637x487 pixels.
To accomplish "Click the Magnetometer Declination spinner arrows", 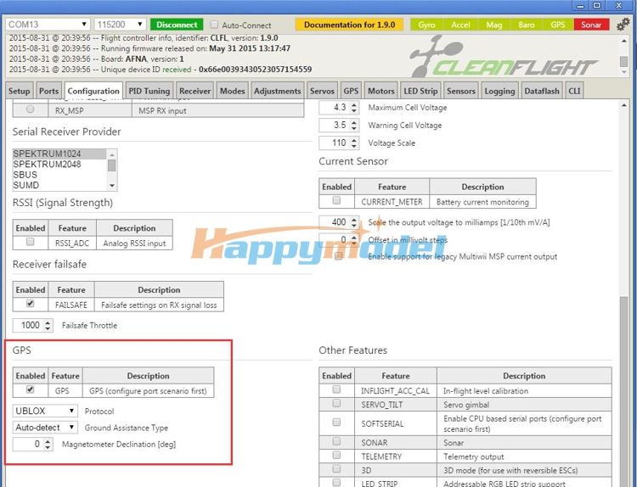I will click(48, 444).
